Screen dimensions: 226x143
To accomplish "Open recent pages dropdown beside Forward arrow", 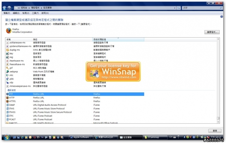I will tap(13, 8).
